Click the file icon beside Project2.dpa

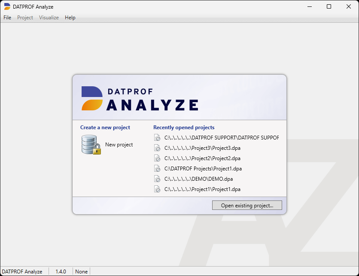point(157,158)
